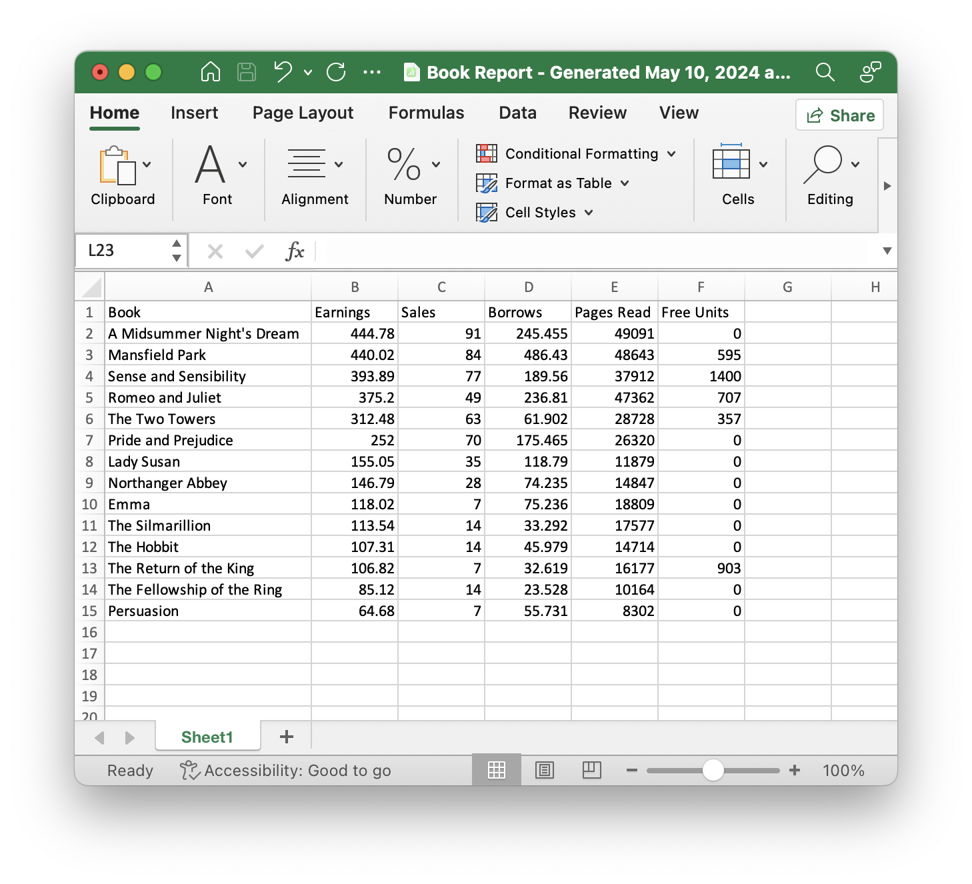This screenshot has height=884, width=972.
Task: Expand the formula bar chevron
Action: (887, 251)
